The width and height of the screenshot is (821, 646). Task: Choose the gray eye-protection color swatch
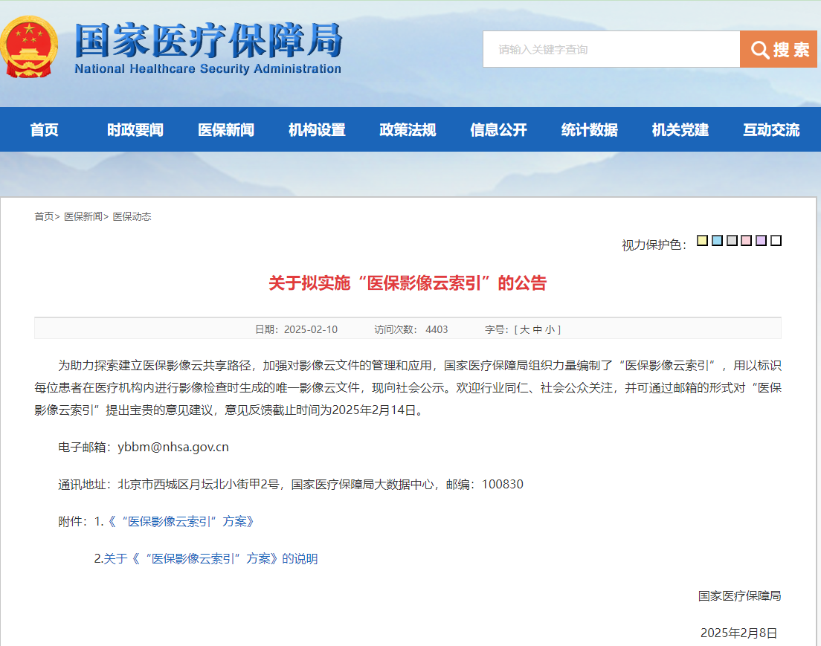732,240
